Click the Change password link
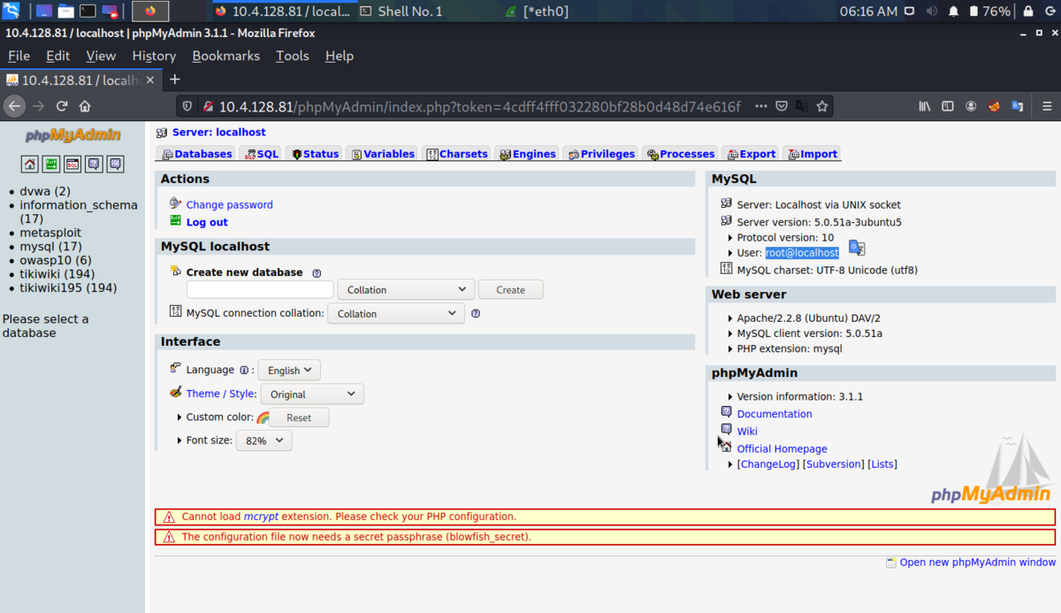 229,204
